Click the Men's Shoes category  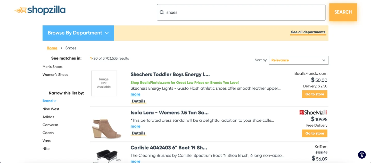pos(52,66)
